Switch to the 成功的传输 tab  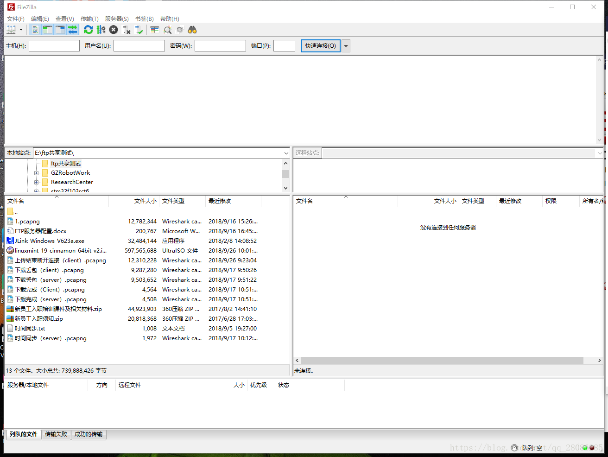[89, 434]
